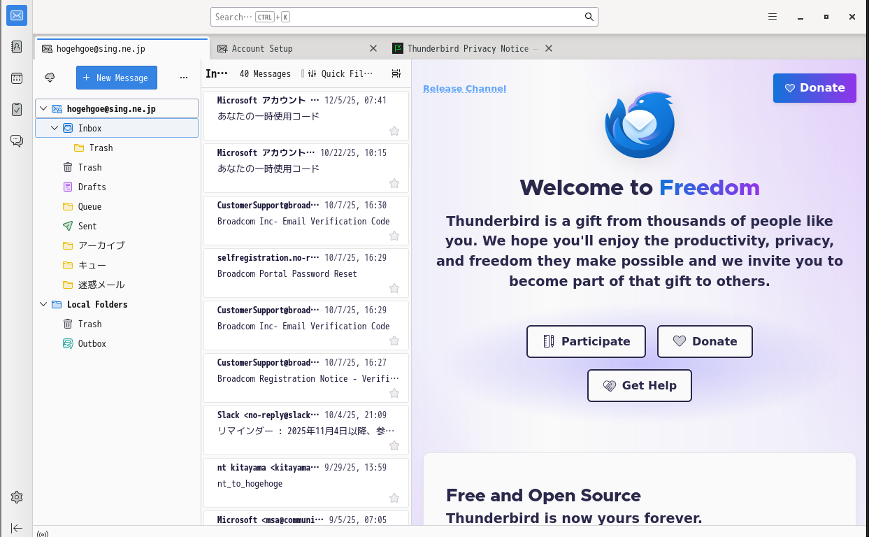Open the Calendar space

pyautogui.click(x=17, y=78)
